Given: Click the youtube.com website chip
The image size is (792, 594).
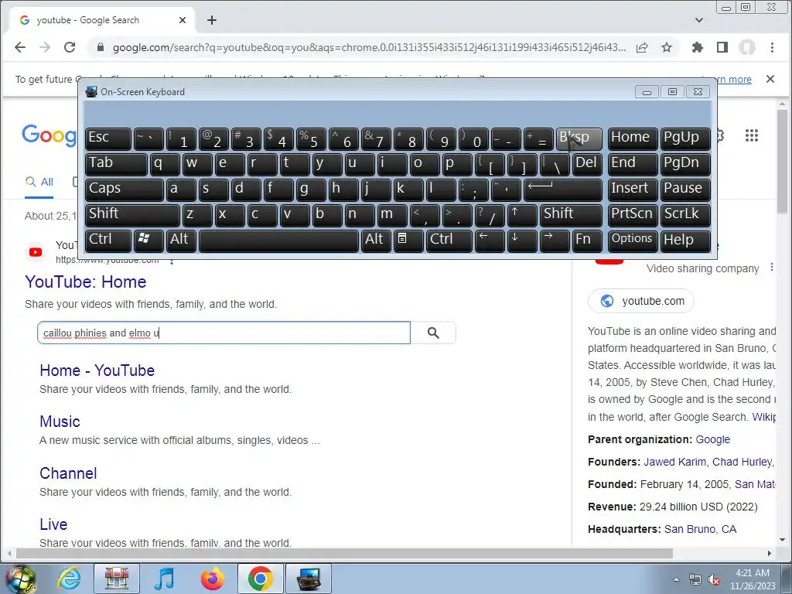Looking at the screenshot, I should 641,301.
